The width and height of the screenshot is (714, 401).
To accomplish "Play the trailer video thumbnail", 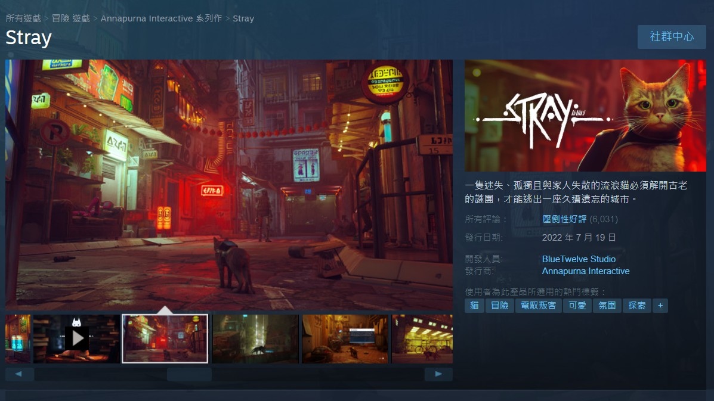I will tap(76, 338).
